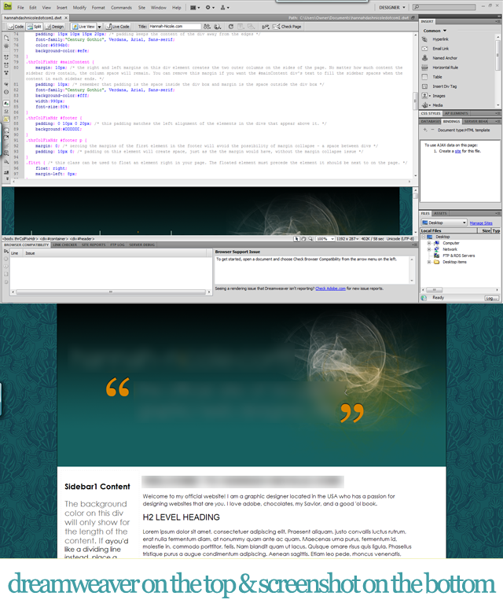Click the Check Adobe.com link

point(330,289)
